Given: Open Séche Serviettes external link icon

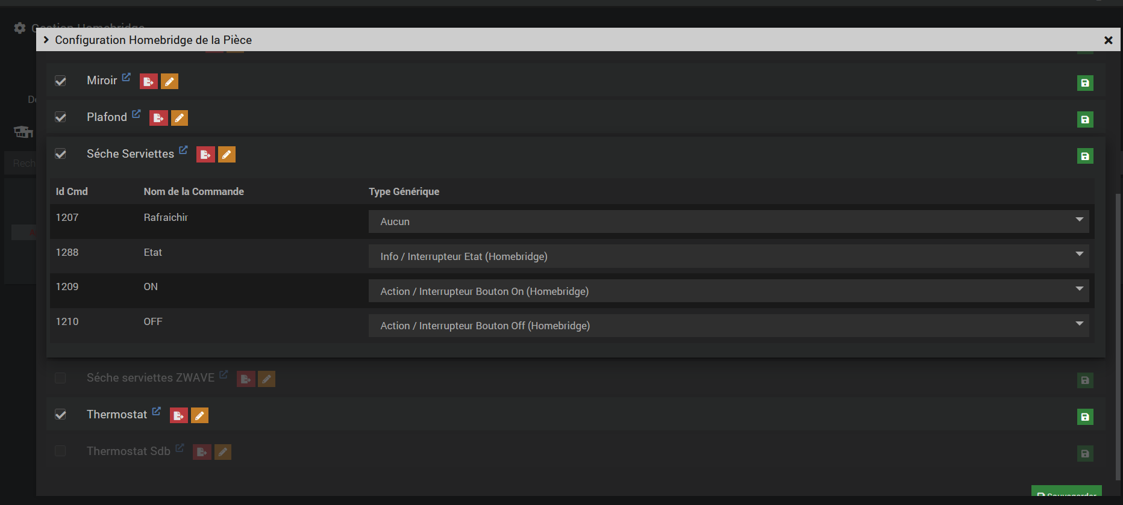Looking at the screenshot, I should 183,150.
